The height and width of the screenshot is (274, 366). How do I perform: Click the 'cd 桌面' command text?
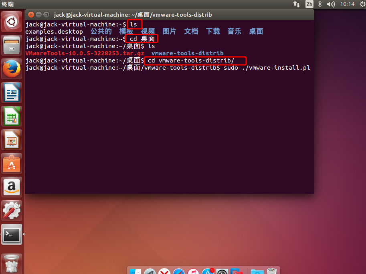pos(142,39)
